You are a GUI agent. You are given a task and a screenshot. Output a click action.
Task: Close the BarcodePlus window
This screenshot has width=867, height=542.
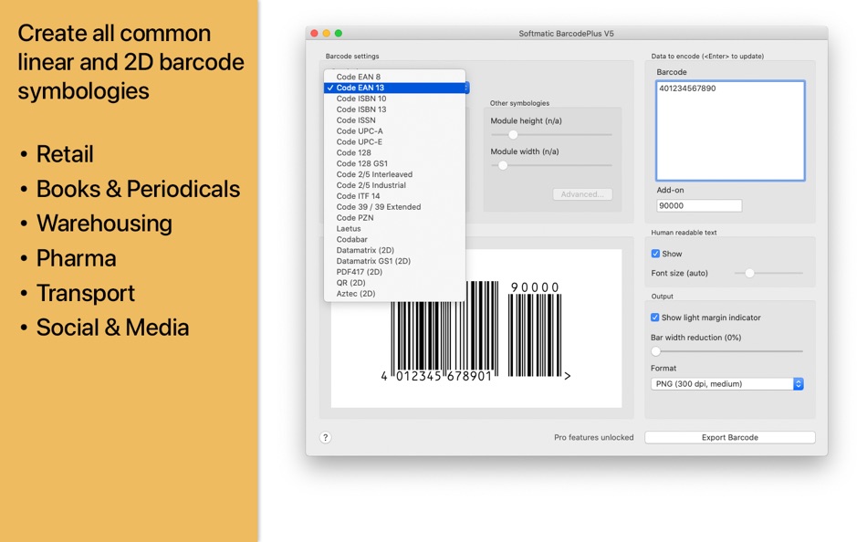[315, 34]
